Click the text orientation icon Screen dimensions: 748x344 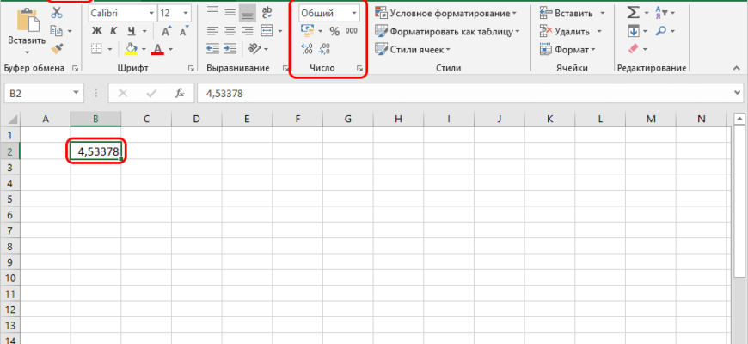pyautogui.click(x=254, y=48)
